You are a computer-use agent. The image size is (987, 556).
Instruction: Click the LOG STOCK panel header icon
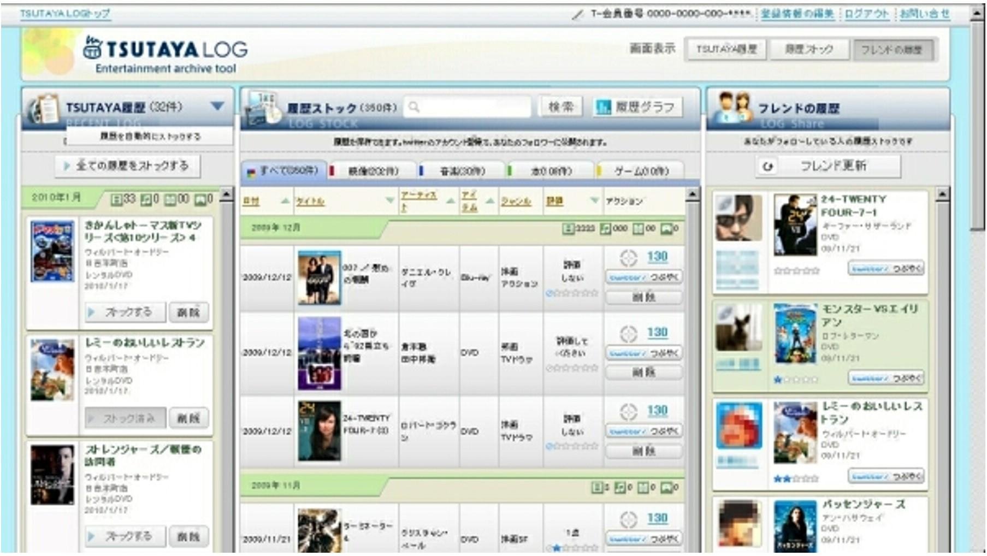(x=262, y=107)
